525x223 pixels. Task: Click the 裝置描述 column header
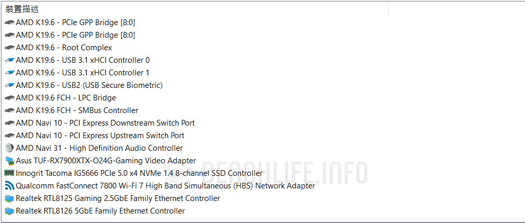click(x=22, y=9)
